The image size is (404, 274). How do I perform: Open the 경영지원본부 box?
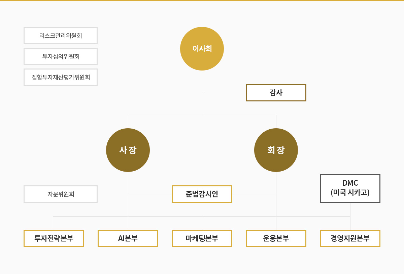click(x=350, y=238)
